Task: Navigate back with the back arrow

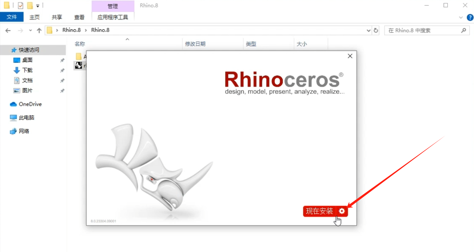Action: (8, 30)
